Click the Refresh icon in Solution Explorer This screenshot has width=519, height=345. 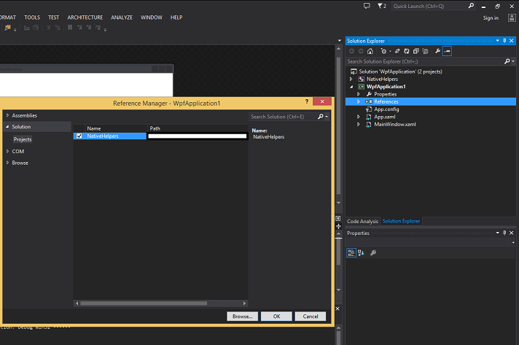pos(407,51)
